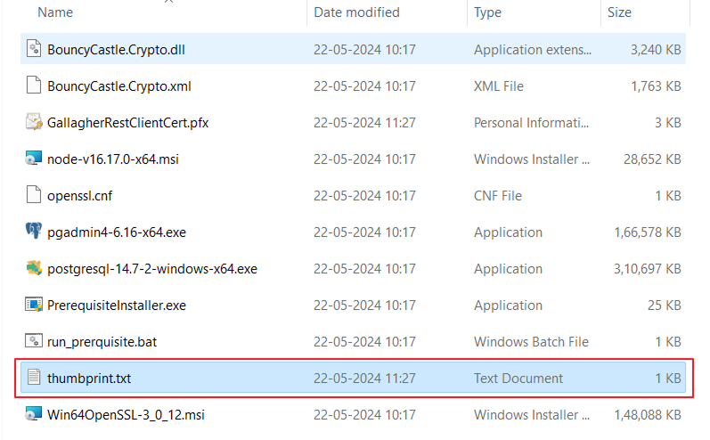The height and width of the screenshot is (440, 710).
Task: Sort files by Type column header
Action: pyautogui.click(x=487, y=12)
